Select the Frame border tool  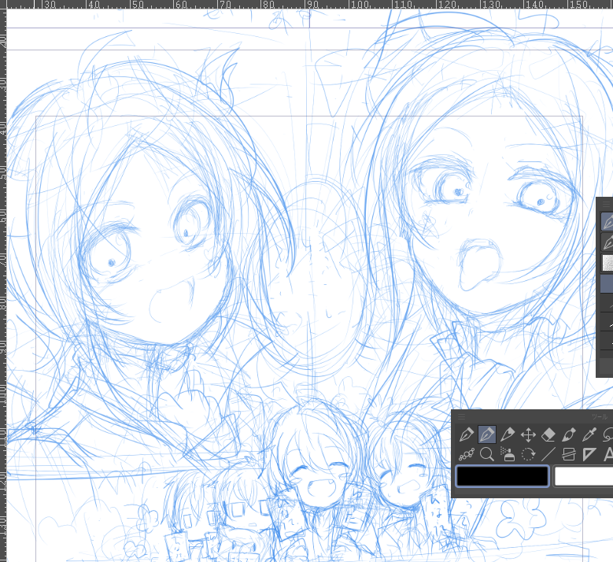tap(569, 454)
